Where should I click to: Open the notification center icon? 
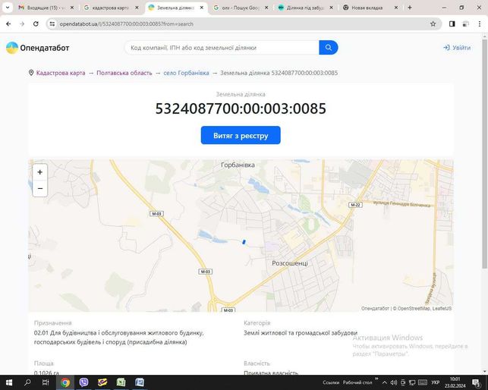point(476,382)
